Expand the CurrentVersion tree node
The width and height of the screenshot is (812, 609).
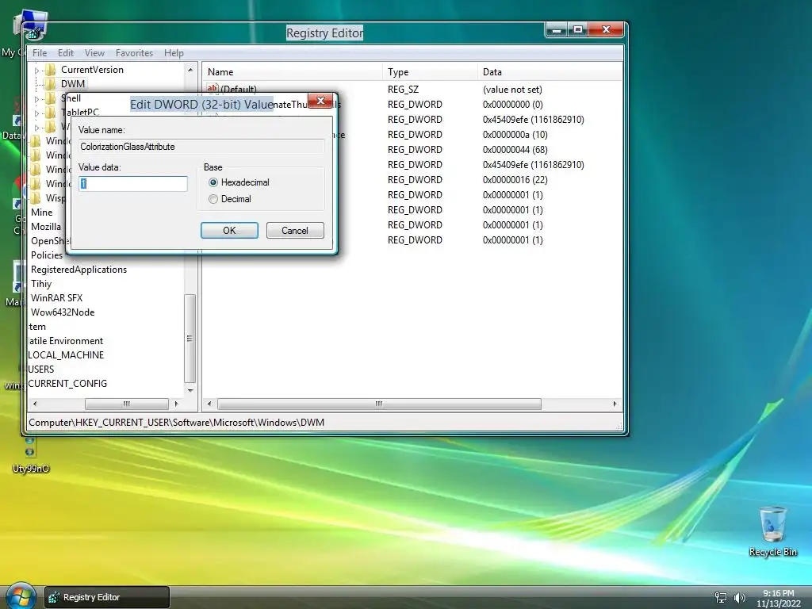pyautogui.click(x=36, y=70)
